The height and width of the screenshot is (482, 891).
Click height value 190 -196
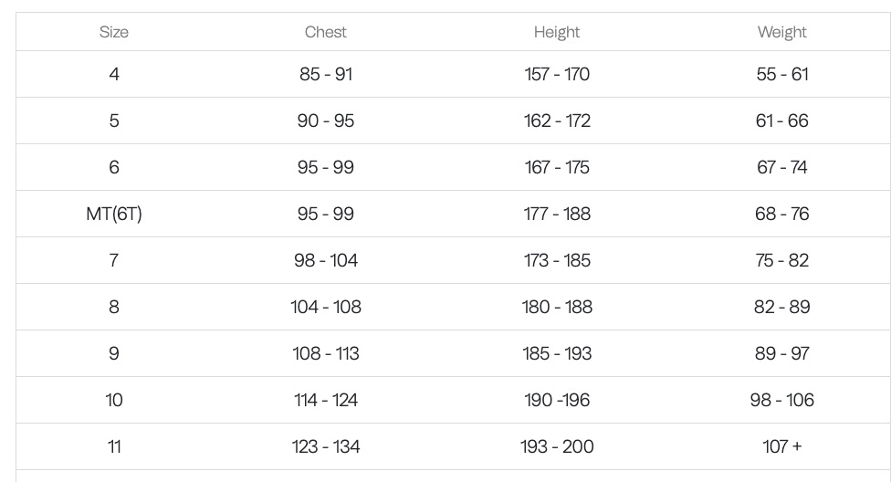557,400
